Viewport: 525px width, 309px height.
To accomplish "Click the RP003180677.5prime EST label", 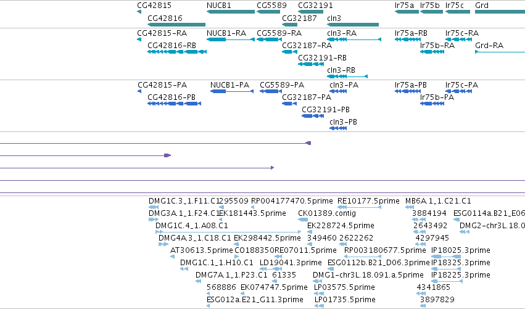I will pyautogui.click(x=385, y=250).
